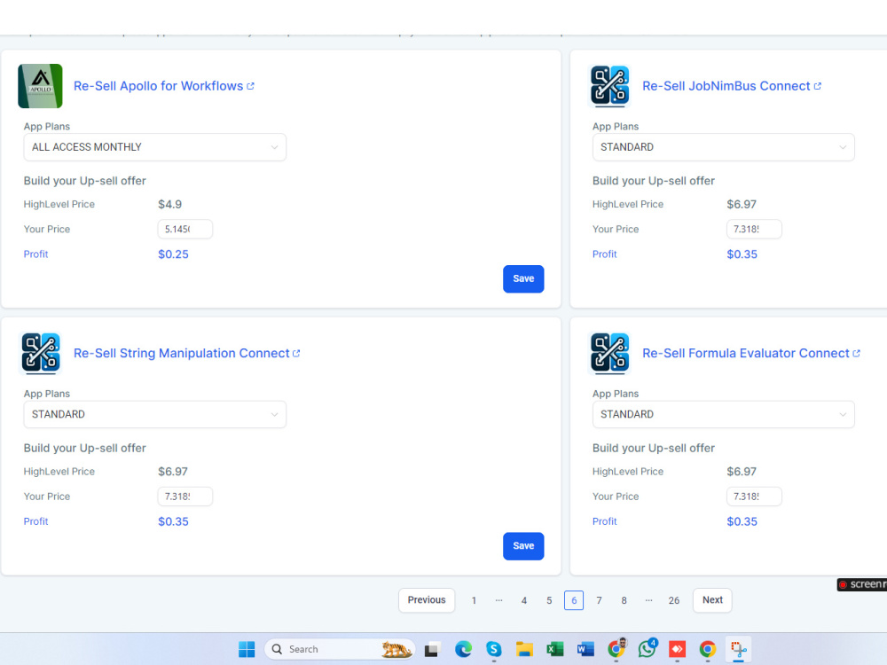The width and height of the screenshot is (887, 665).
Task: Open Skype from the taskbar
Action: 494,649
